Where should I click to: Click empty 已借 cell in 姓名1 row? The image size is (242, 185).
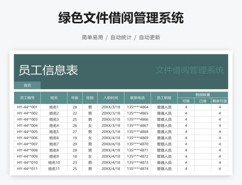[203, 107]
